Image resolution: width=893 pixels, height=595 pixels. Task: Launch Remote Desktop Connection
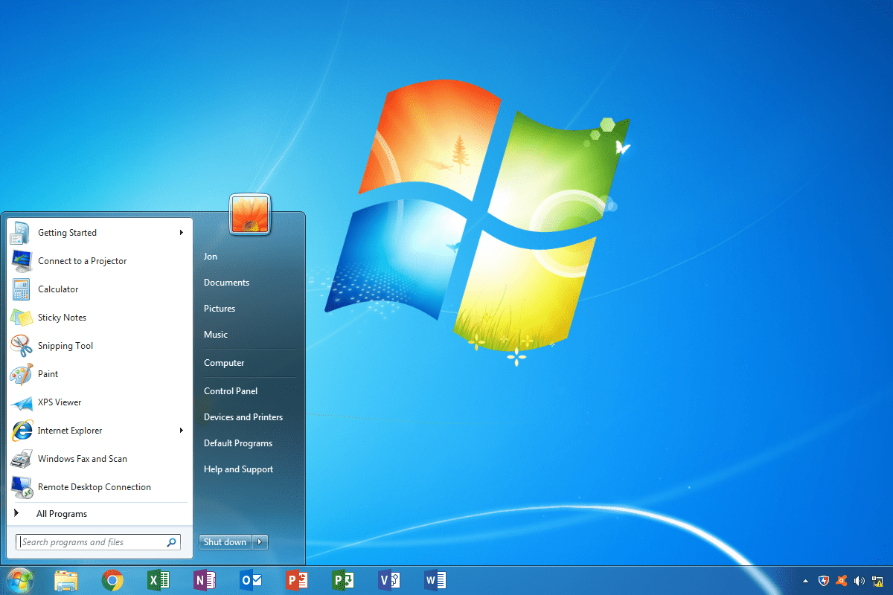(x=93, y=486)
